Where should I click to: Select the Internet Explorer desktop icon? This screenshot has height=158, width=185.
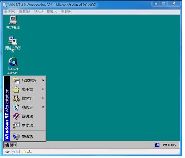(x=13, y=66)
